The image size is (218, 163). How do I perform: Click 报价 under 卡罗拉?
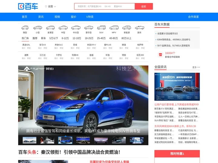click(56, 58)
